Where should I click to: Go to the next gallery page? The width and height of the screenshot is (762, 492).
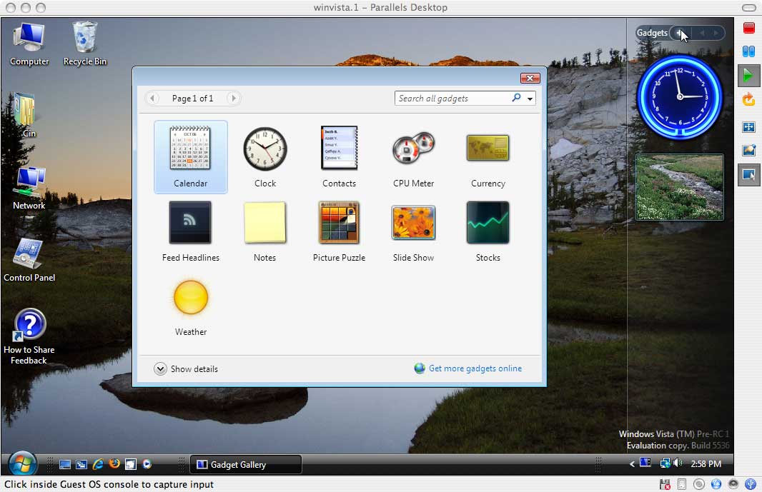(234, 99)
